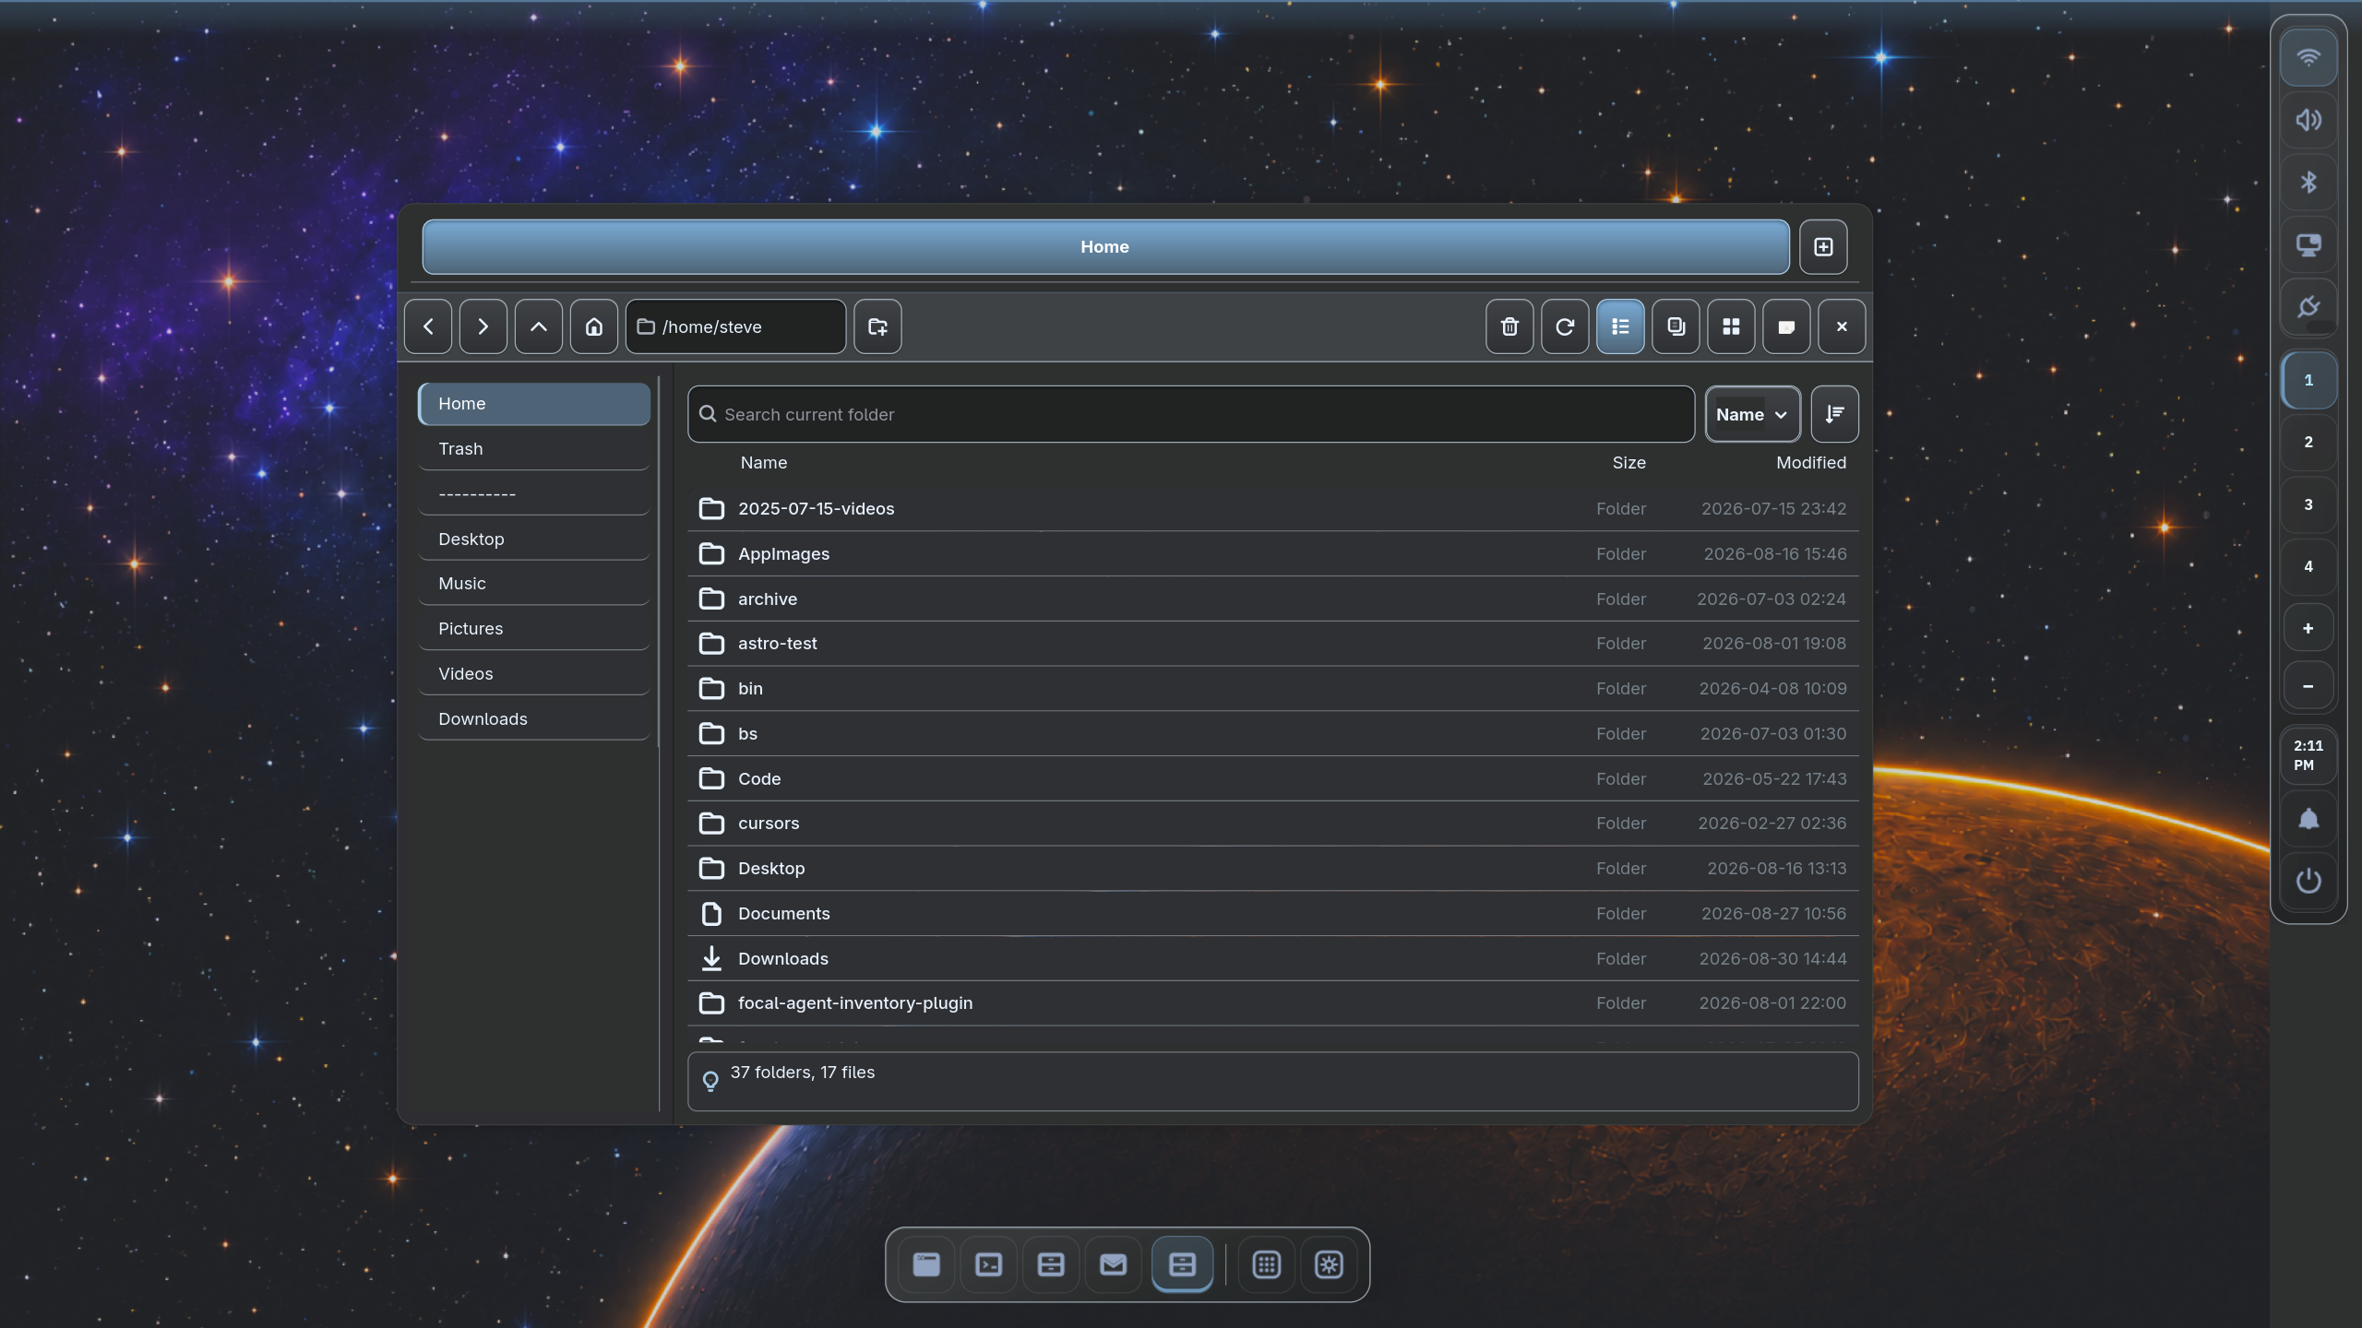
Task: Open the Name sort dropdown
Action: 1752,414
